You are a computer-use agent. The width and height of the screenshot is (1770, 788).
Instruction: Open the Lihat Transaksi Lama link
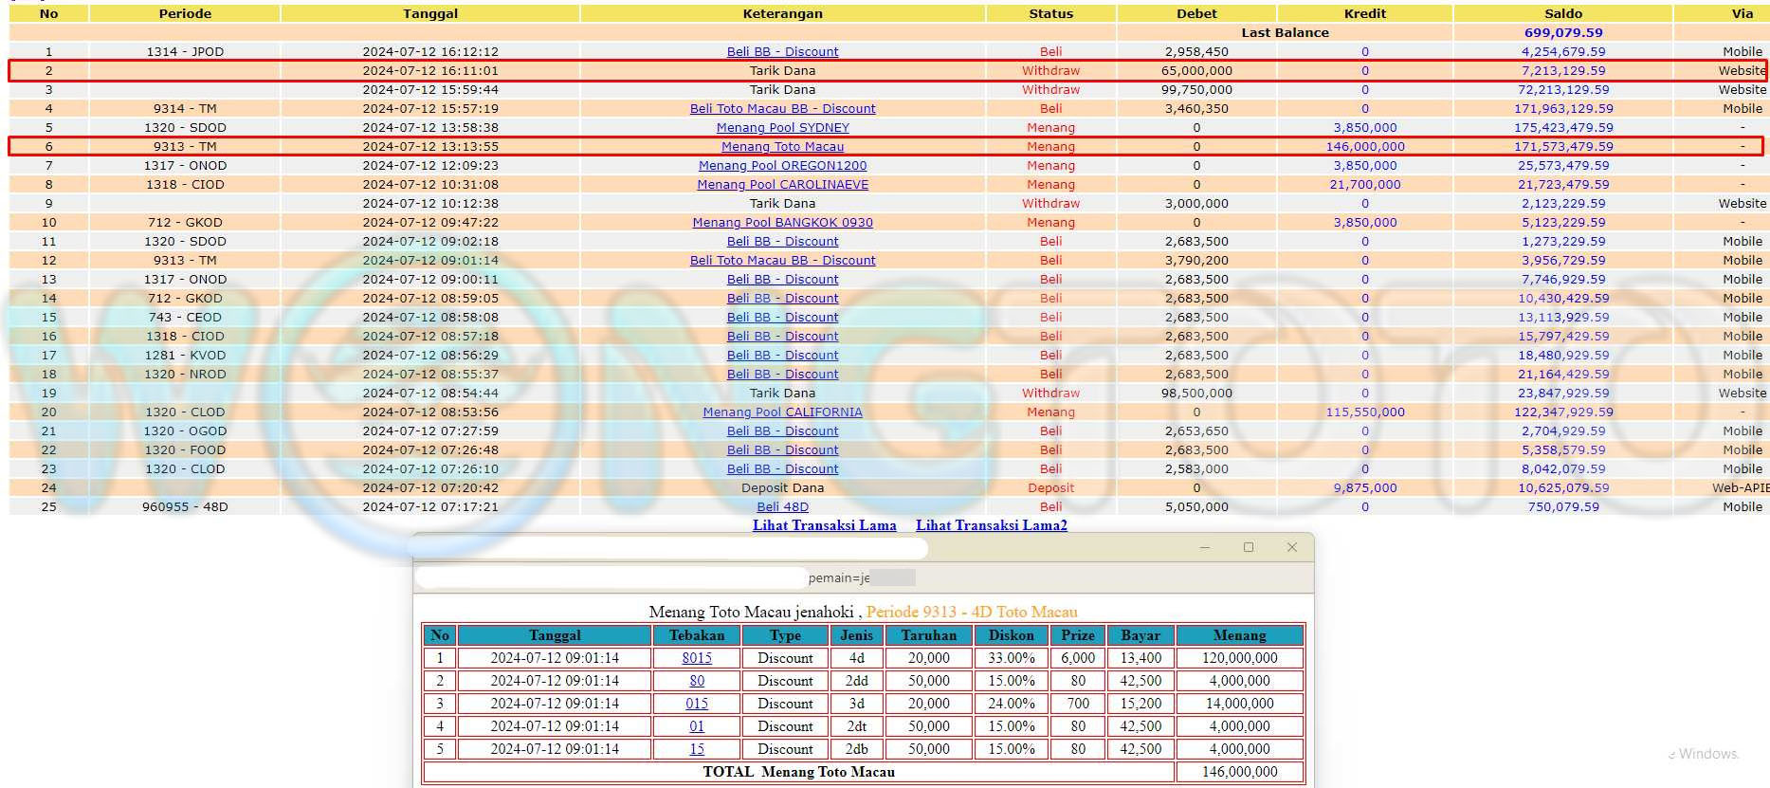coord(824,525)
